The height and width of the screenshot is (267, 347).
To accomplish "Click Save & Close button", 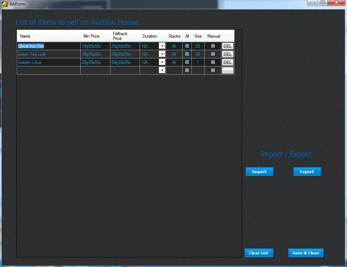I will 306,253.
